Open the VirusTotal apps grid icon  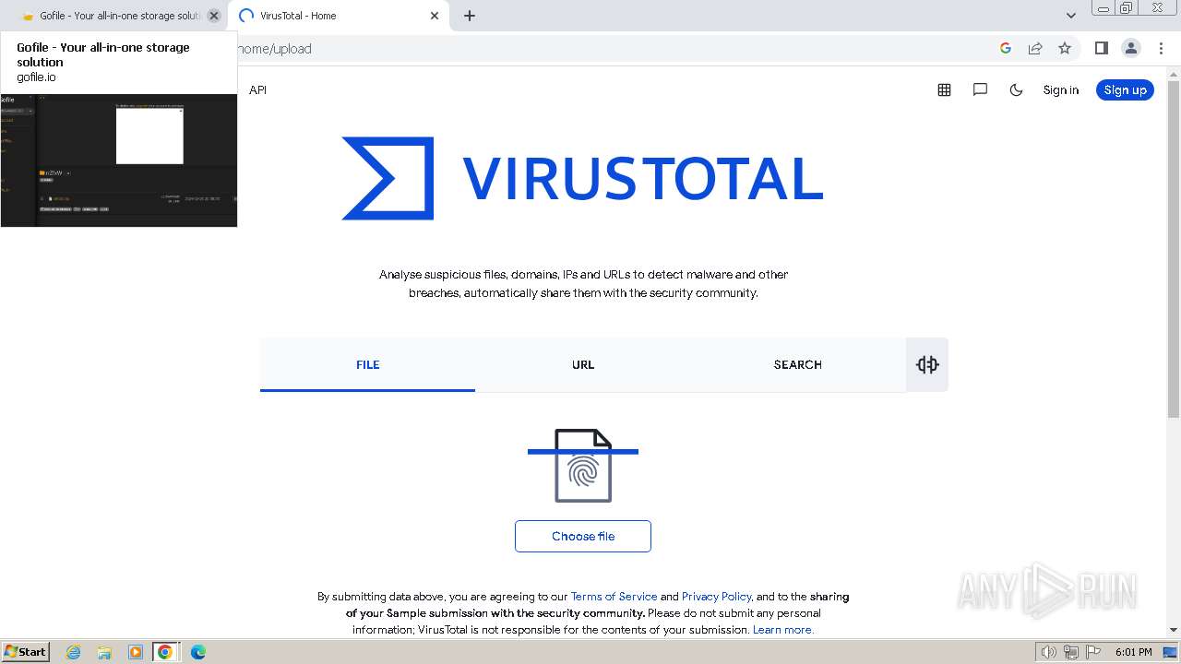[x=944, y=90]
